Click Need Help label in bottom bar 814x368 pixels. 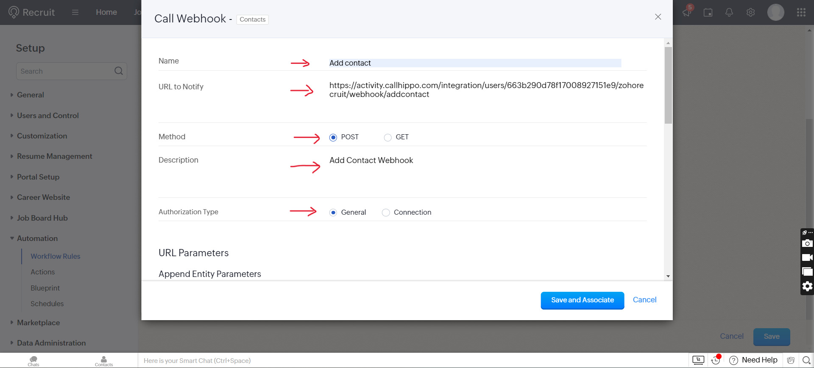pos(760,360)
